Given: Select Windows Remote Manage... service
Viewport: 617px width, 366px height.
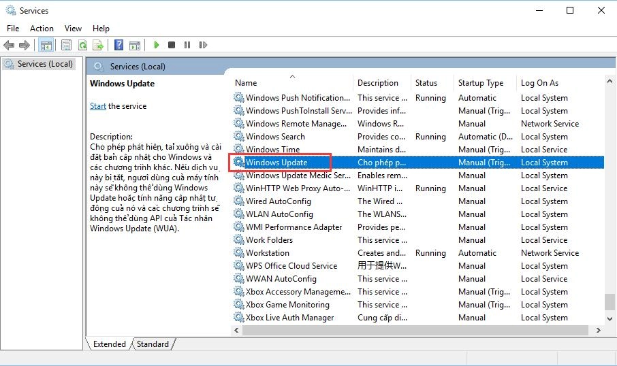Looking at the screenshot, I should [296, 123].
